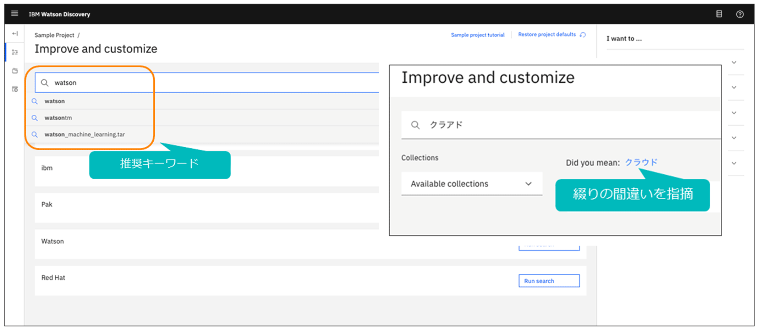Click Run search for Red Hat
The height and width of the screenshot is (333, 757).
coord(549,281)
